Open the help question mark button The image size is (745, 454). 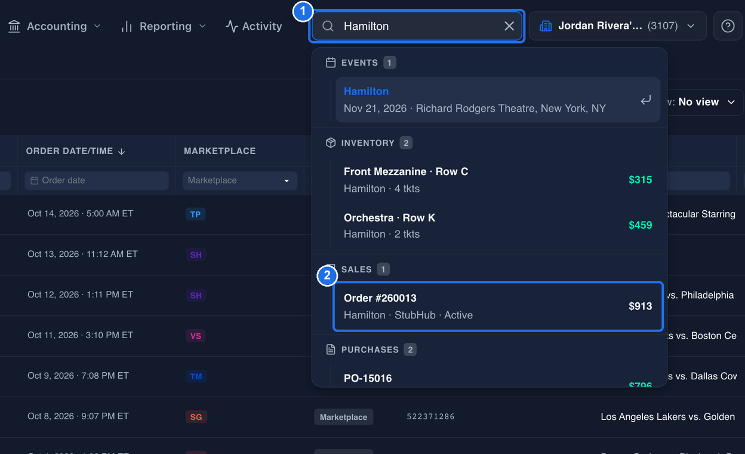pos(728,26)
